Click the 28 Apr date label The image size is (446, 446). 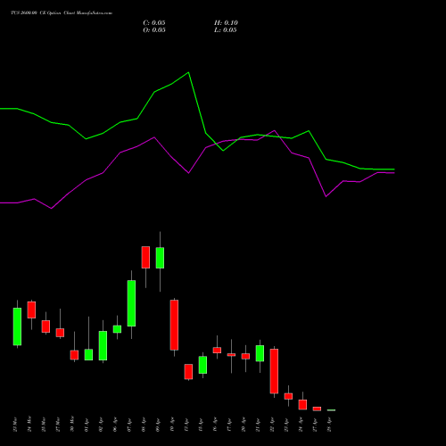click(329, 425)
